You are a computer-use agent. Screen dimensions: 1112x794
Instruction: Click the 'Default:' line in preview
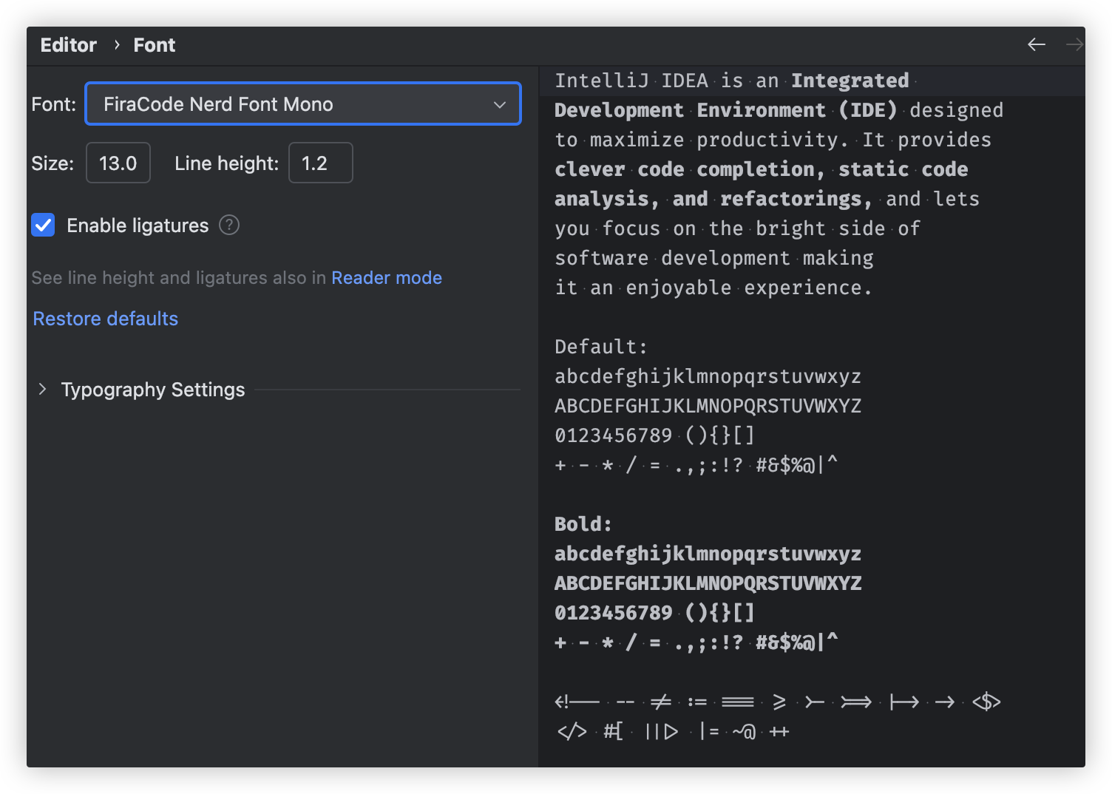[601, 347]
